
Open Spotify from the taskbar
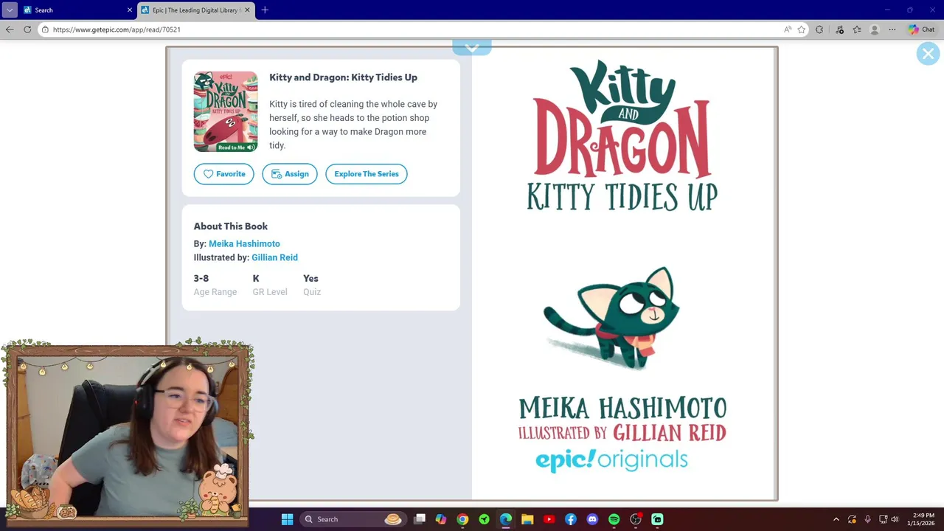(614, 519)
